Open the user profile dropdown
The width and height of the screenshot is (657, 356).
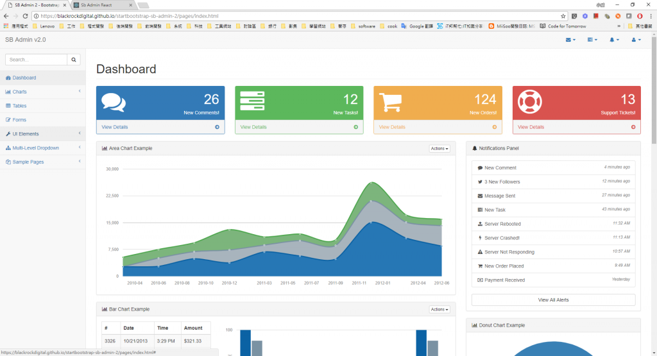point(636,40)
